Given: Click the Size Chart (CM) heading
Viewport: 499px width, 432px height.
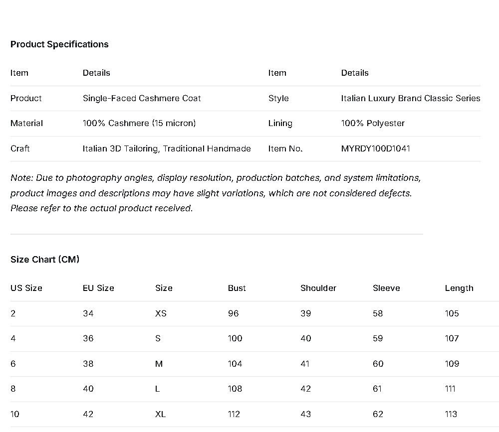Looking at the screenshot, I should pos(45,260).
